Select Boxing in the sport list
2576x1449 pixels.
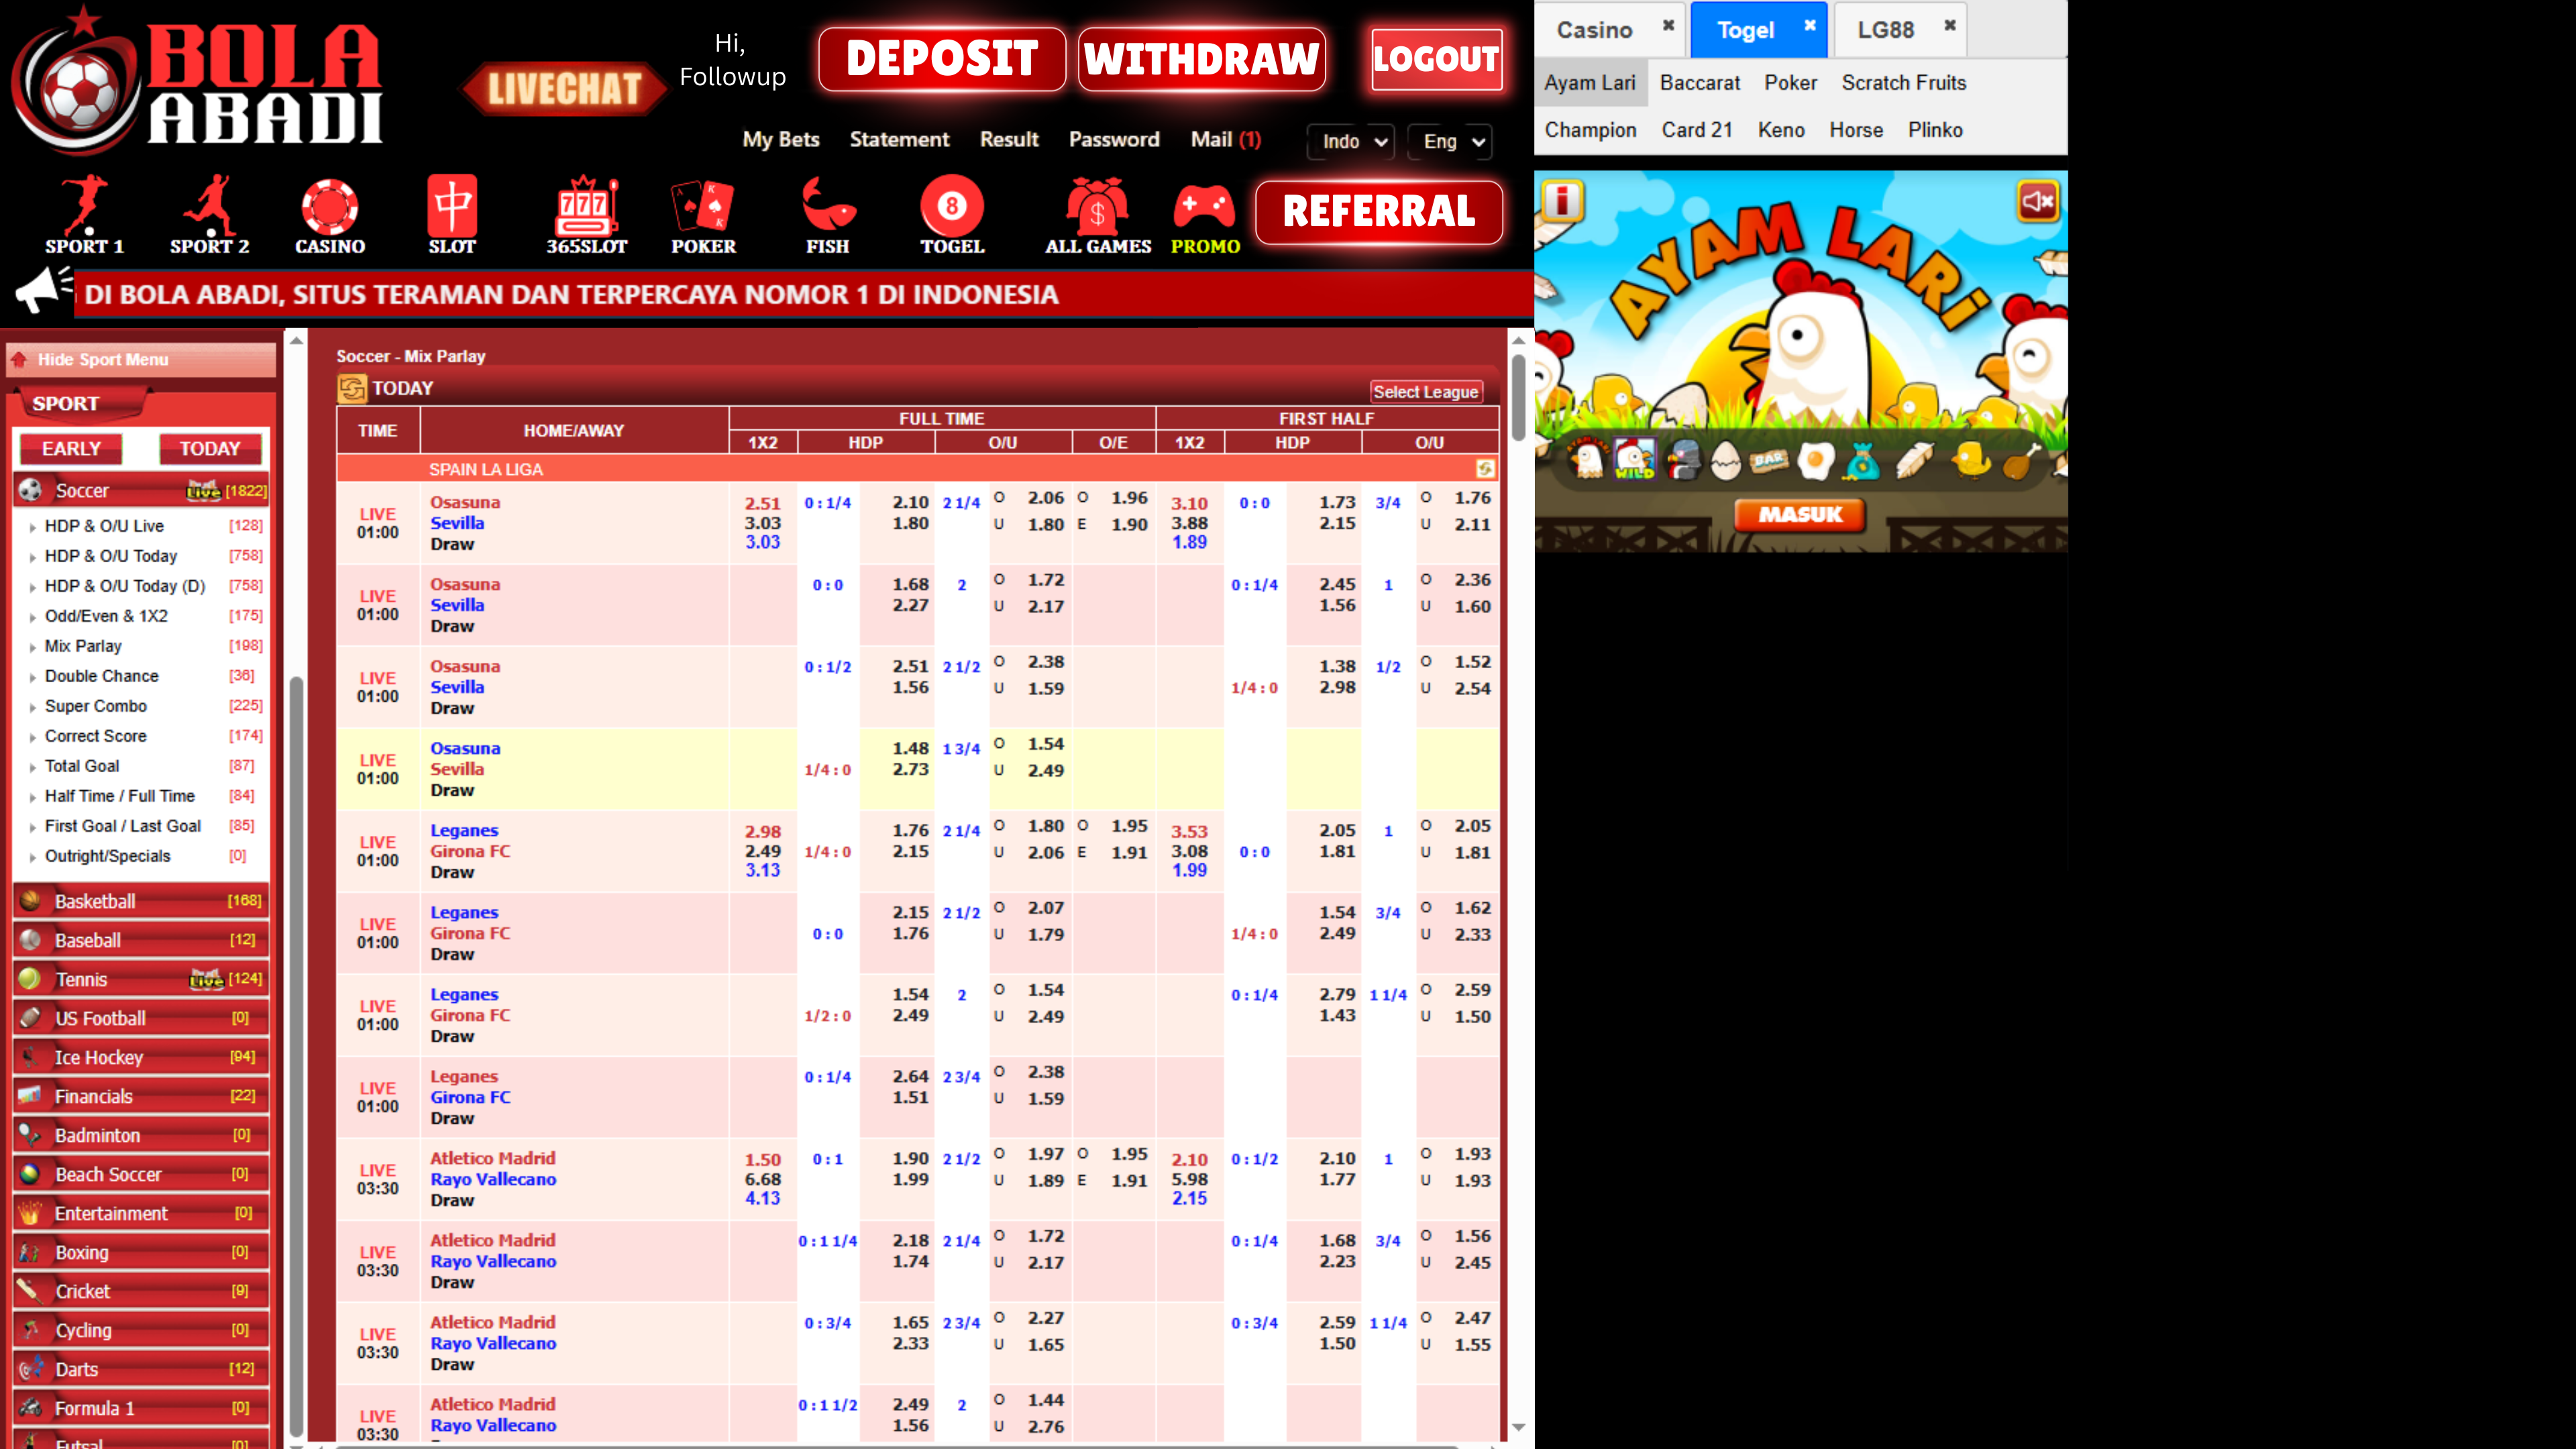point(141,1252)
